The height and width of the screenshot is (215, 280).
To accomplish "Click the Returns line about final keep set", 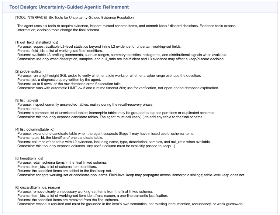I will point(65,171).
